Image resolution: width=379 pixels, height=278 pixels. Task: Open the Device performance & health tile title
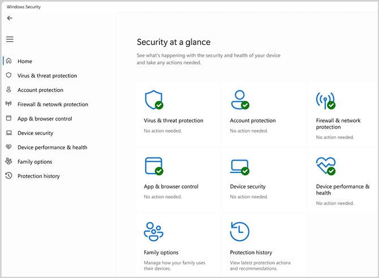pyautogui.click(x=343, y=190)
